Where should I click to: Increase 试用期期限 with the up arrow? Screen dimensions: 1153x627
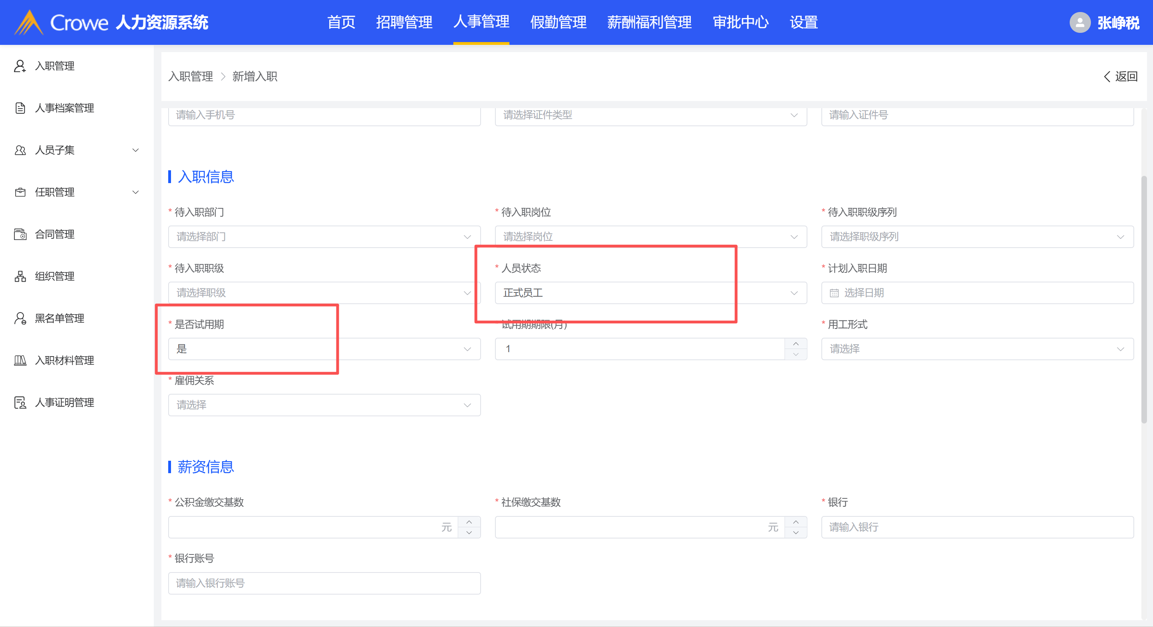[x=795, y=343]
